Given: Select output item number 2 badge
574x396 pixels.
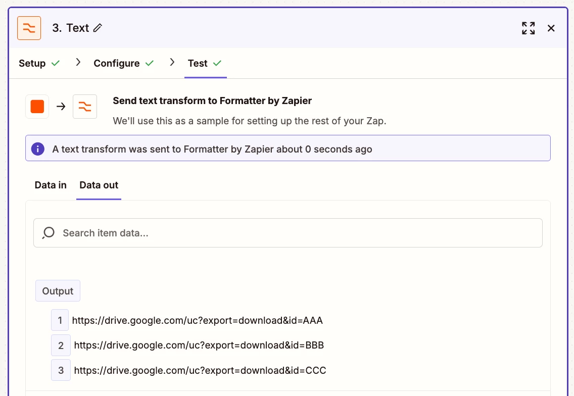Looking at the screenshot, I should (x=61, y=345).
